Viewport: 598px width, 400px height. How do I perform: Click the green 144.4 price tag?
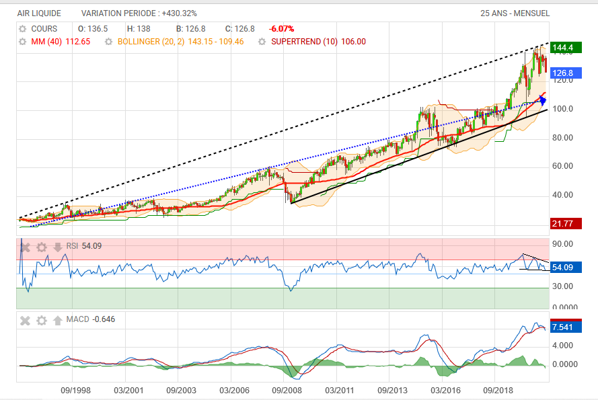566,48
